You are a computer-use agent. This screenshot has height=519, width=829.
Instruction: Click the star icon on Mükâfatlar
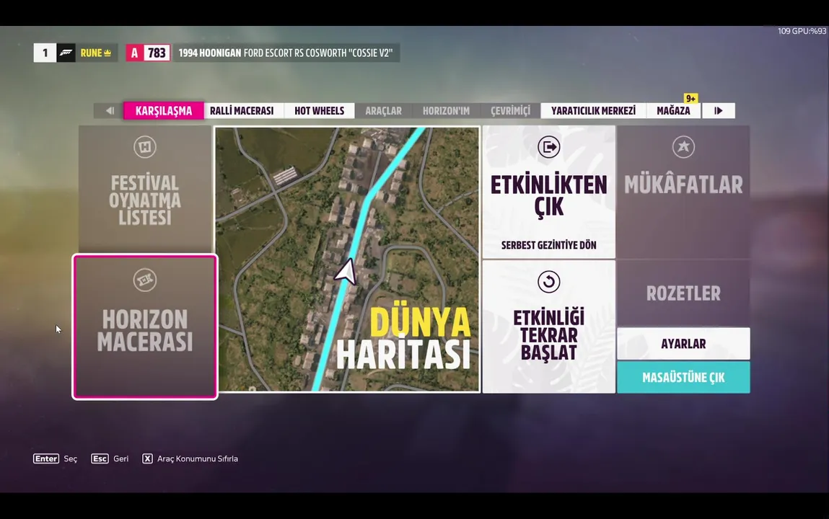tap(683, 147)
